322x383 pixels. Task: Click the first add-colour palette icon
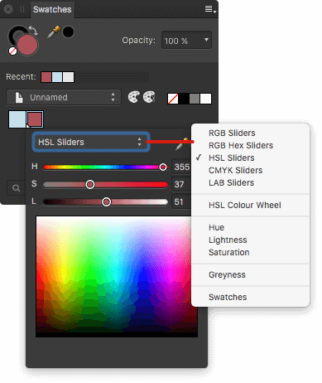133,97
